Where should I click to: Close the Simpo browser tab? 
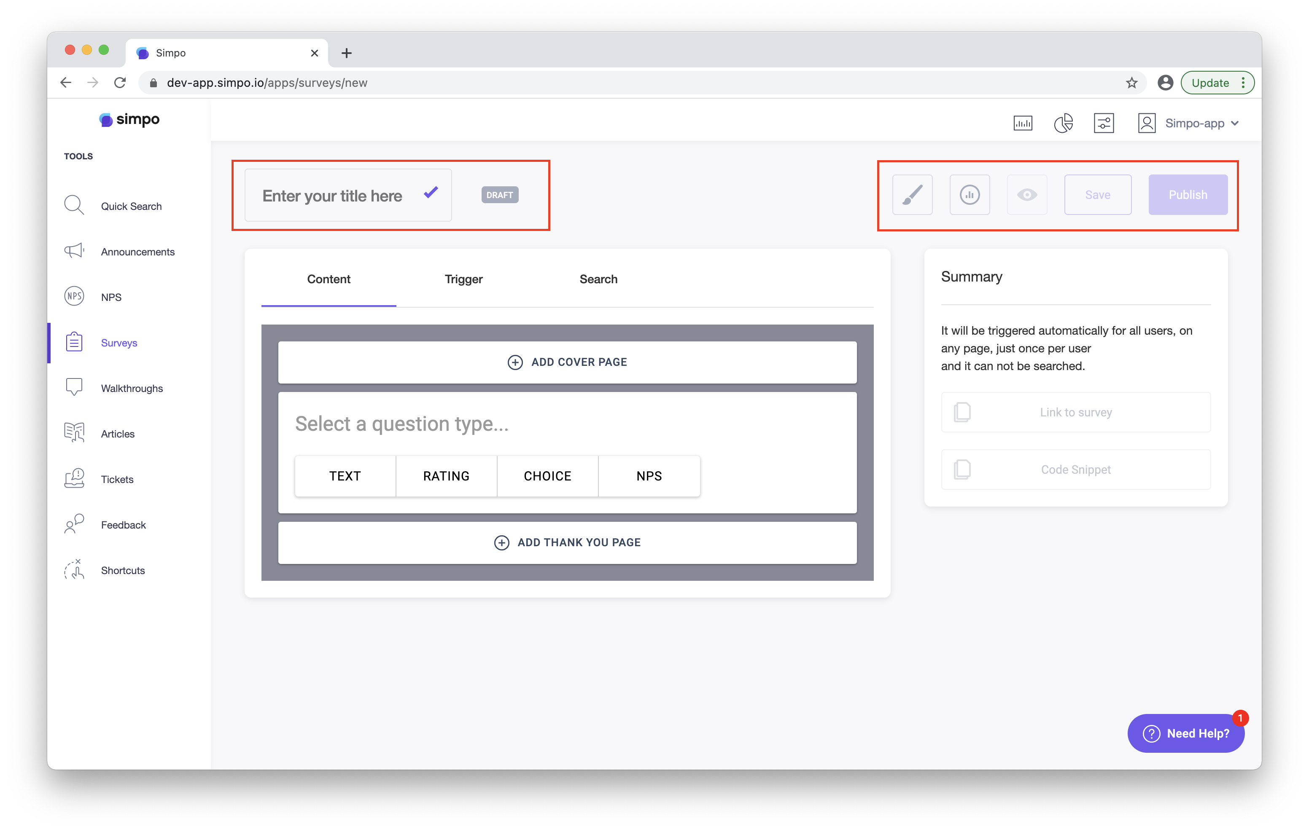[314, 53]
